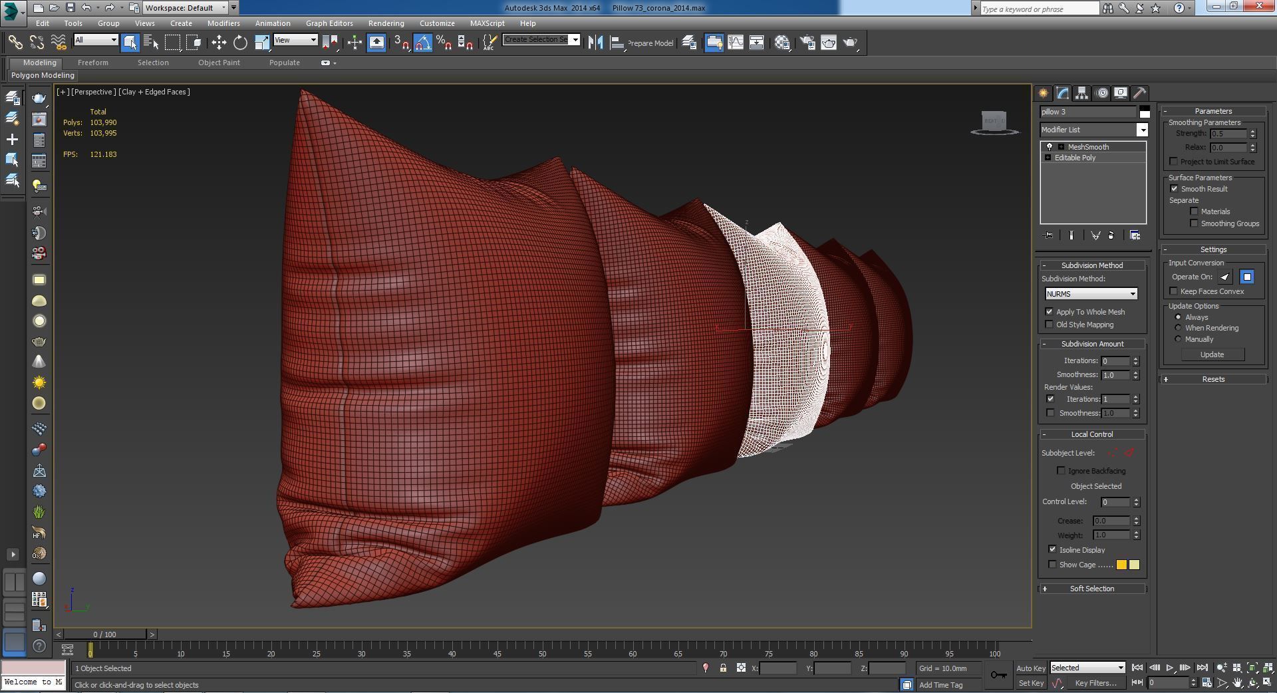Expand the Resets rollout

point(1213,379)
